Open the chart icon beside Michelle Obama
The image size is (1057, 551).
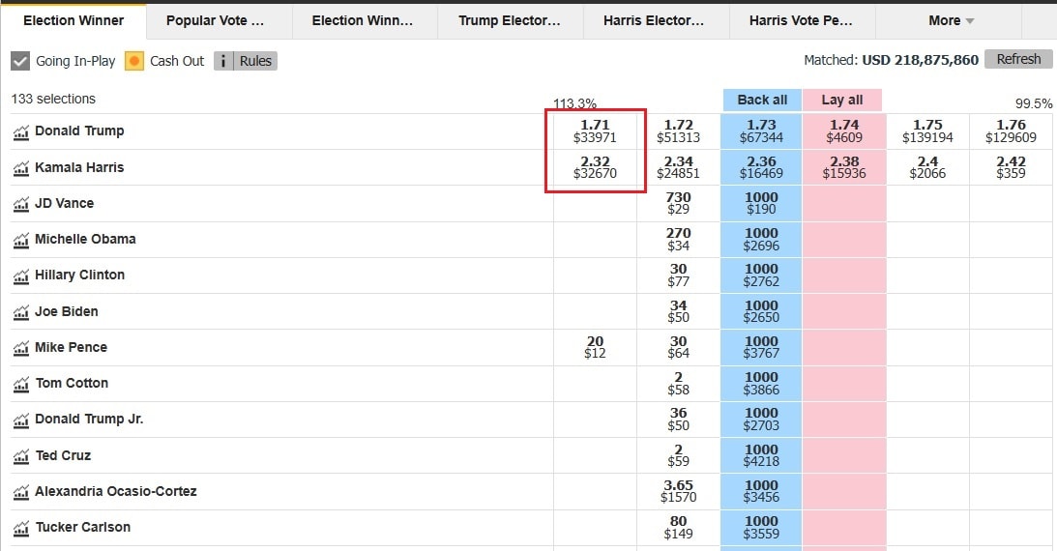pos(21,241)
